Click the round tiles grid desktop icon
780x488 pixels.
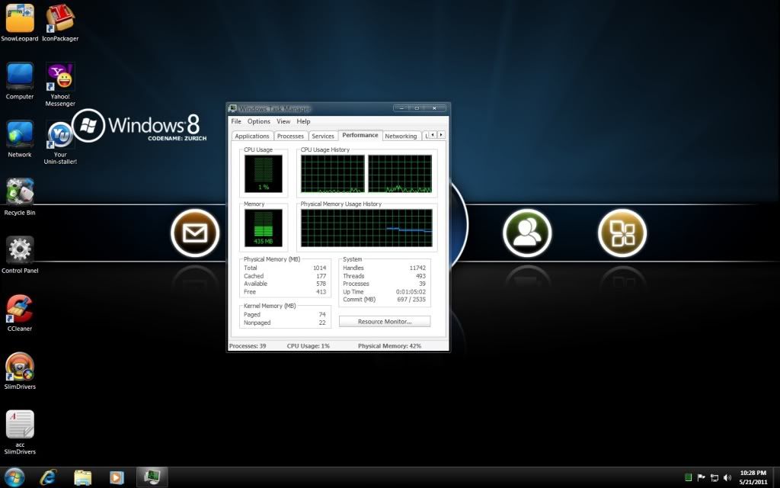tap(622, 233)
